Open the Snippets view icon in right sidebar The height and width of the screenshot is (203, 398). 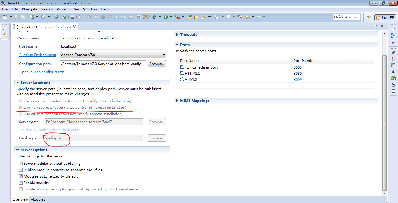pos(393,84)
